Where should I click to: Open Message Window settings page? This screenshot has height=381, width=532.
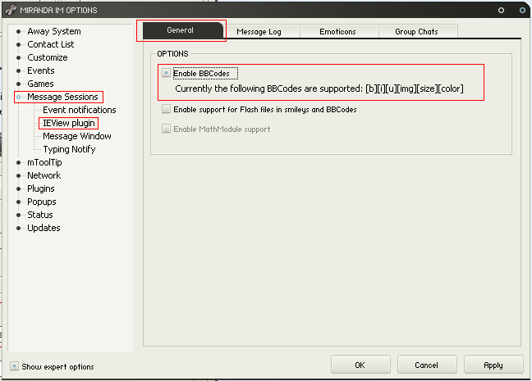(77, 136)
